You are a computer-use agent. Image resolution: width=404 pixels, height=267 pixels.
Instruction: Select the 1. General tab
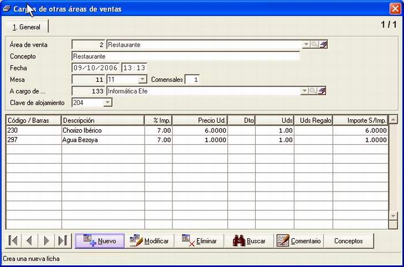pyautogui.click(x=27, y=27)
